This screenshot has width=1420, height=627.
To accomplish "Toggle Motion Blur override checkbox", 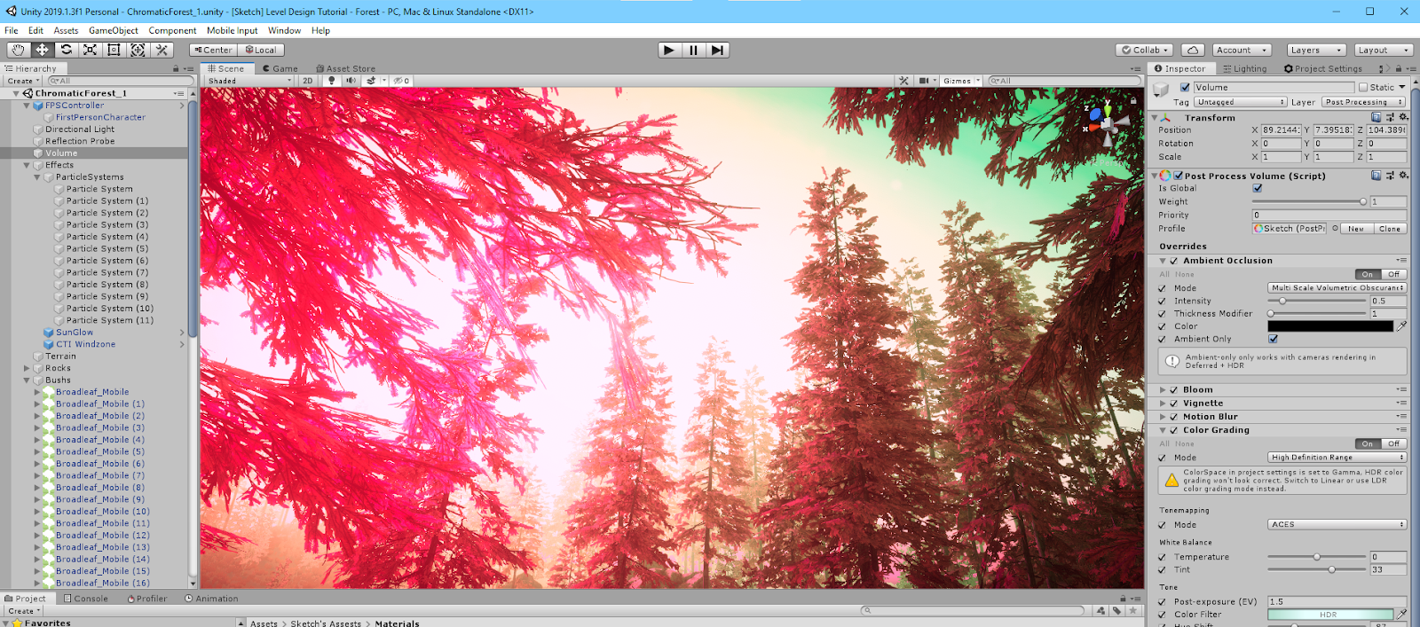I will point(1174,417).
